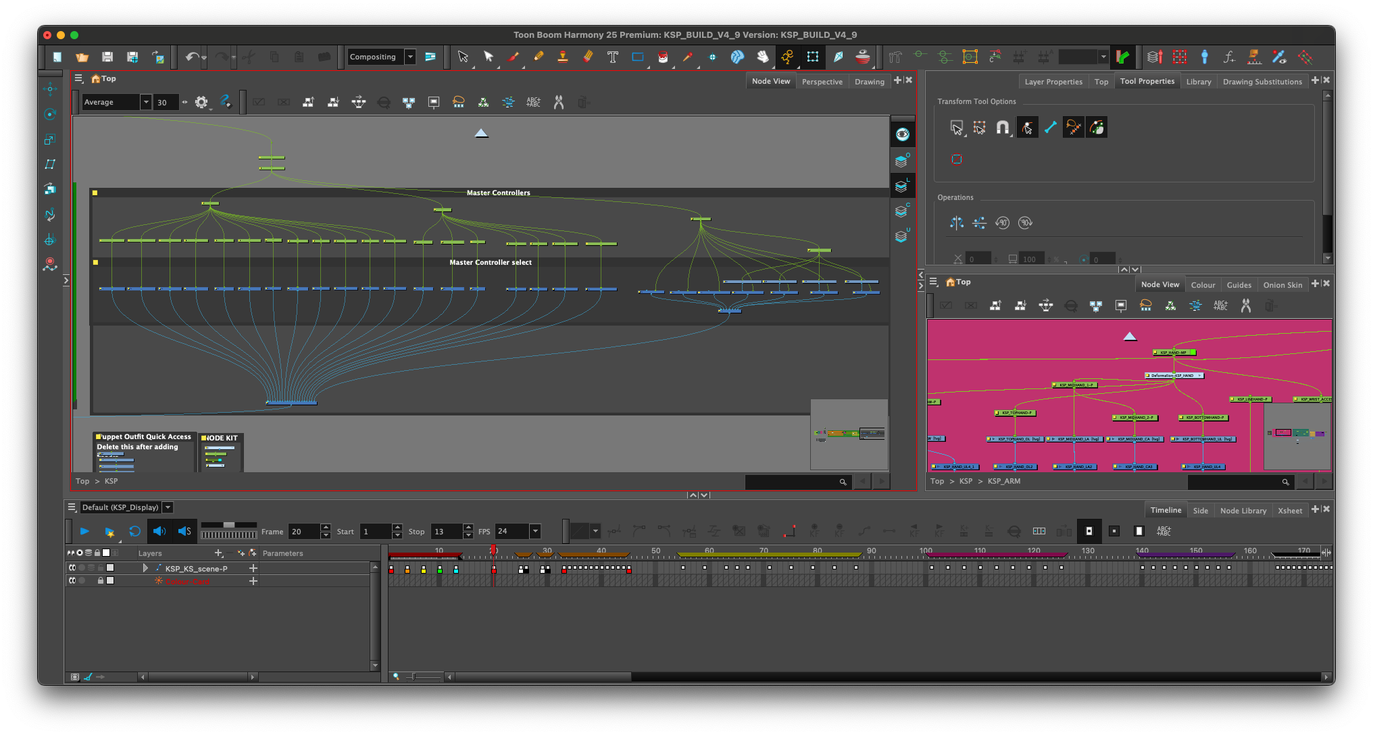Click the Top home icon in main Node View
Viewport: 1373px width, 735px height.
[x=95, y=79]
